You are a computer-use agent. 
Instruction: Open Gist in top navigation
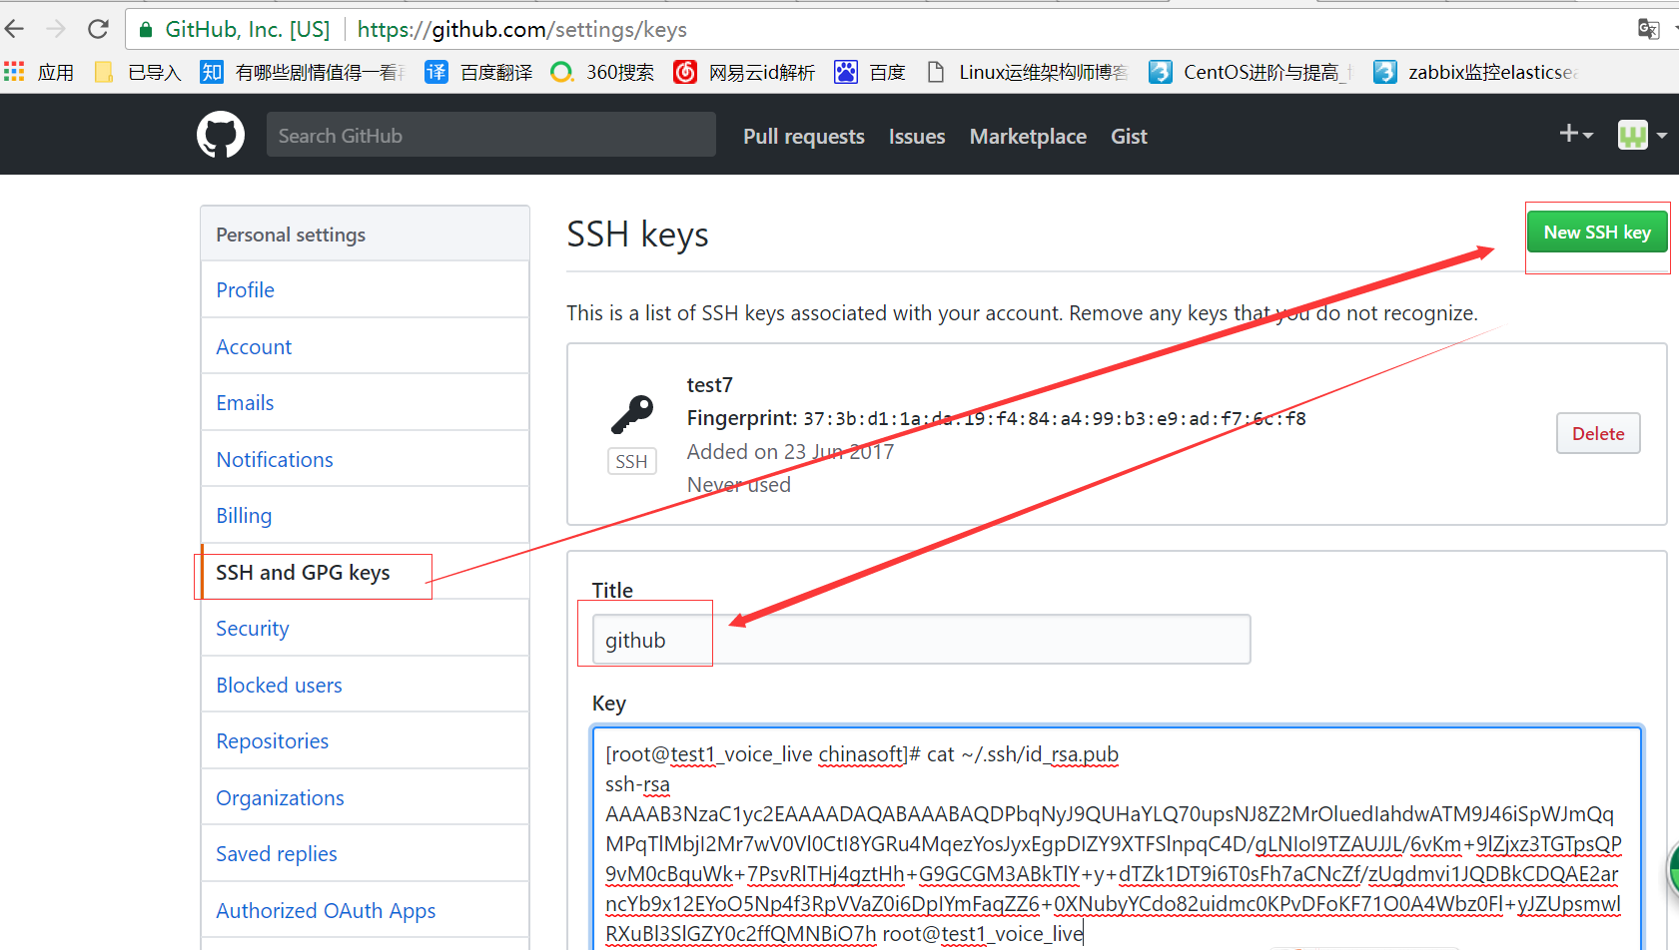pyautogui.click(x=1129, y=137)
